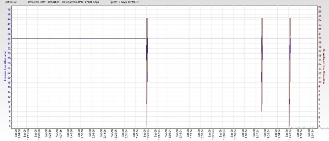The width and height of the screenshot is (329, 141).
Task: Click the 'Sat 08 Jul.' date text
Action: (x=11, y=2)
